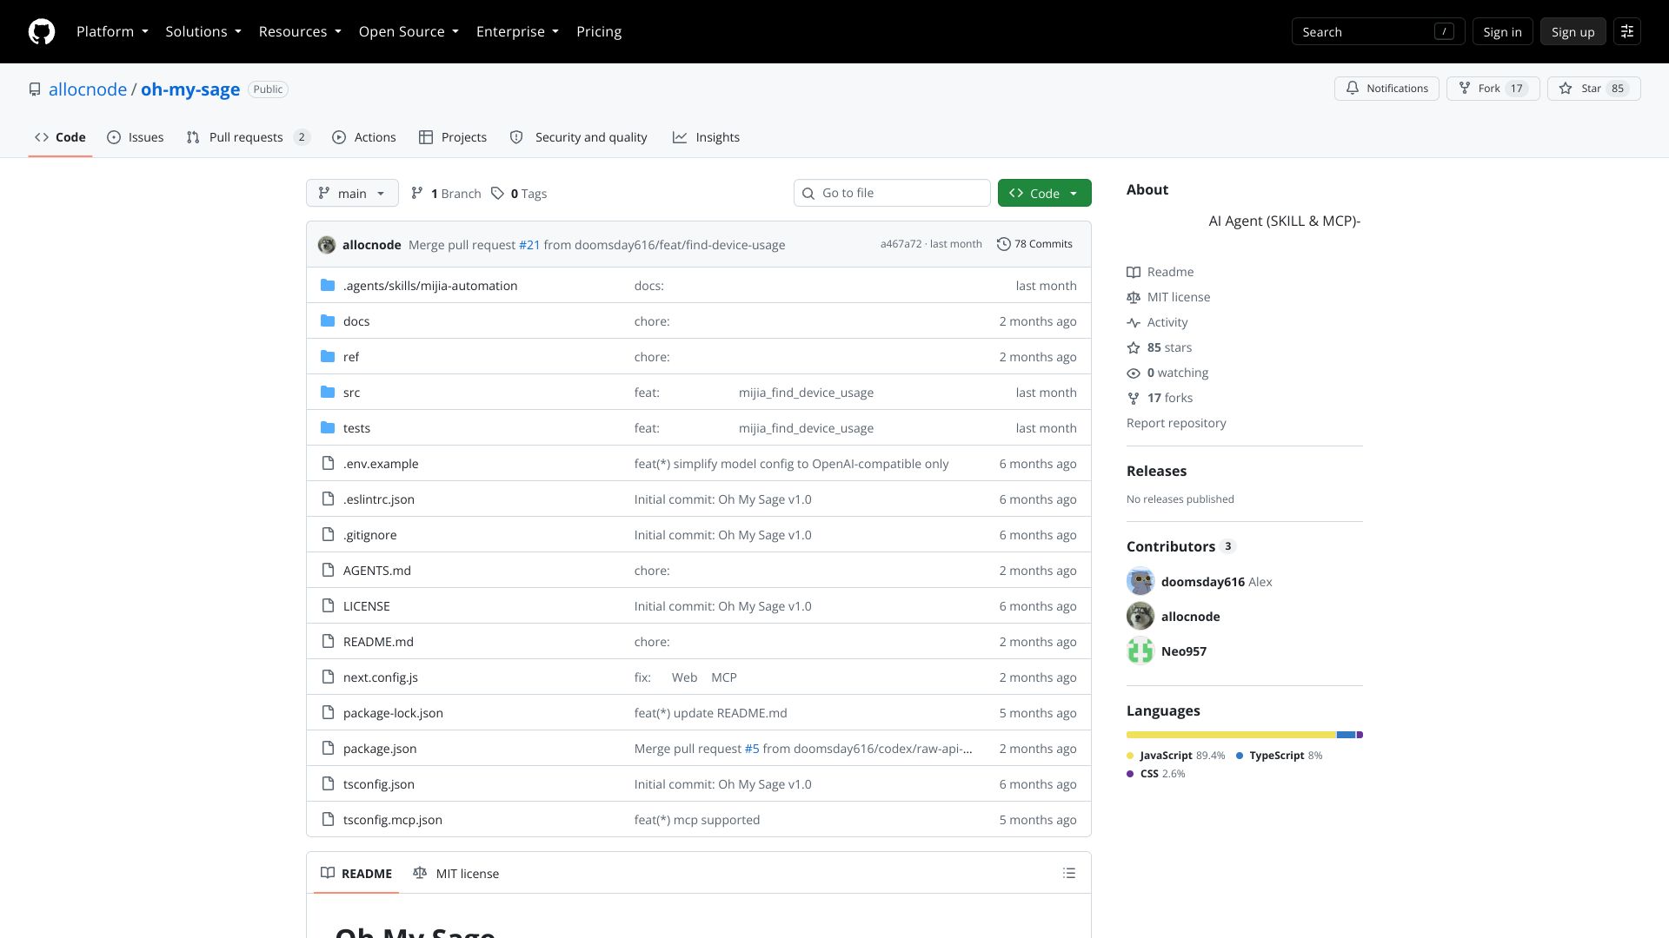Open the README.md file icon
This screenshot has height=938, width=1669.
pos(328,642)
